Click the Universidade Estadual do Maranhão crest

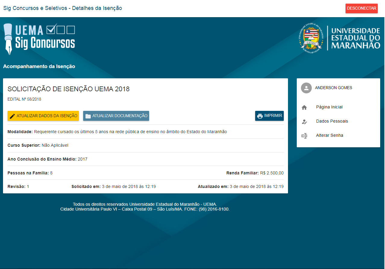[311, 38]
